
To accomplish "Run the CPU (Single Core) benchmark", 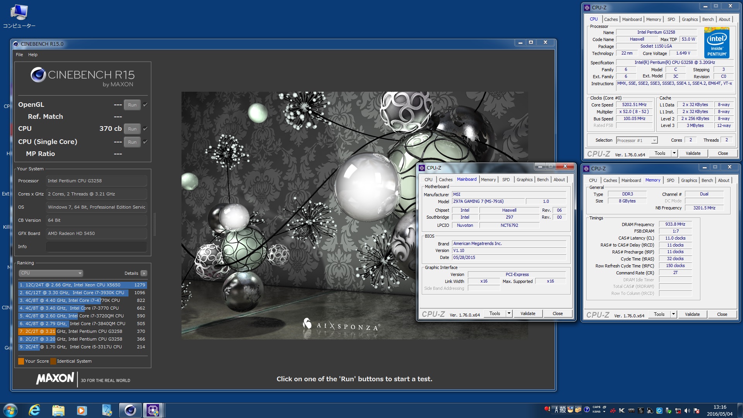I will (132, 142).
